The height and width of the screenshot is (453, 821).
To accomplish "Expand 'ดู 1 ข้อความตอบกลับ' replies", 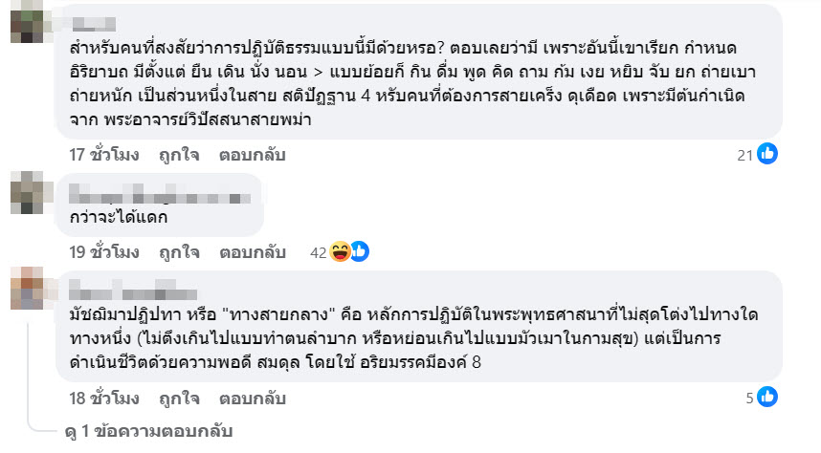I will point(148,432).
